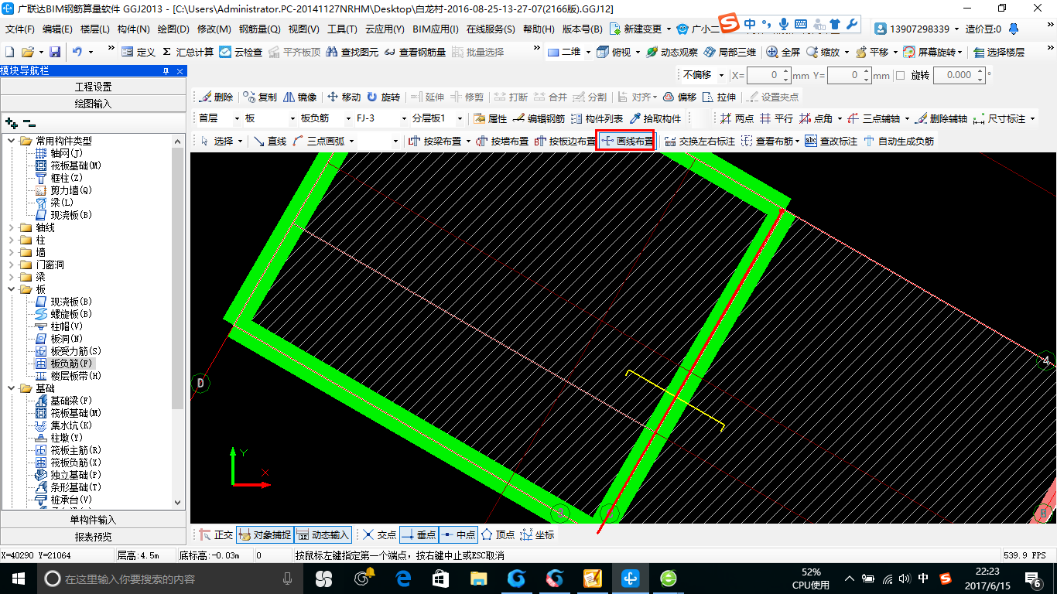Toggle 坐标 coordinate snap
The width and height of the screenshot is (1057, 594).
538,534
